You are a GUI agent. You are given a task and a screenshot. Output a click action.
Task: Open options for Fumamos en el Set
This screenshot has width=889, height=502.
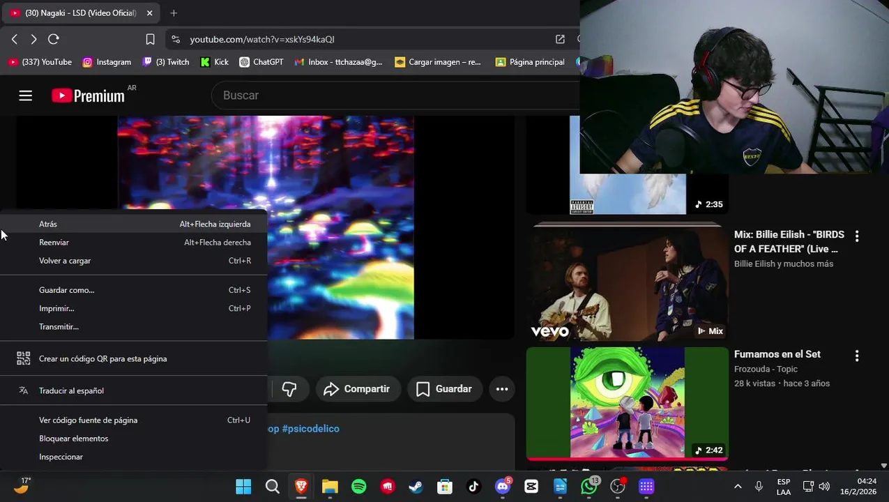[857, 356]
